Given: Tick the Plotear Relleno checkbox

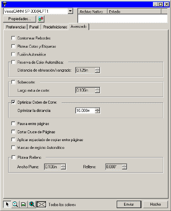Looking at the screenshot, I should pyautogui.click(x=13, y=157).
